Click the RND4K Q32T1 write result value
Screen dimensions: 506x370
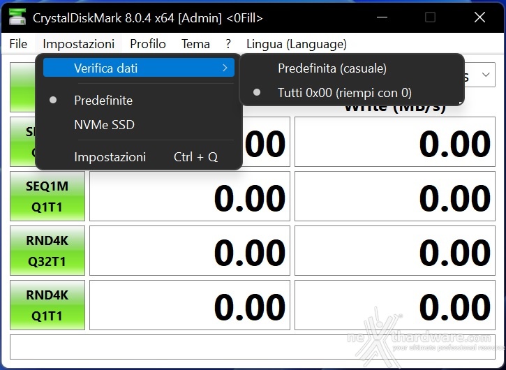coord(395,251)
